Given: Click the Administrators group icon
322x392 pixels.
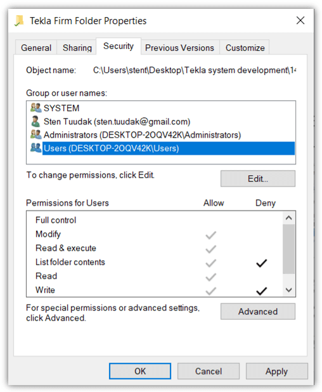Looking at the screenshot, I should [35, 134].
